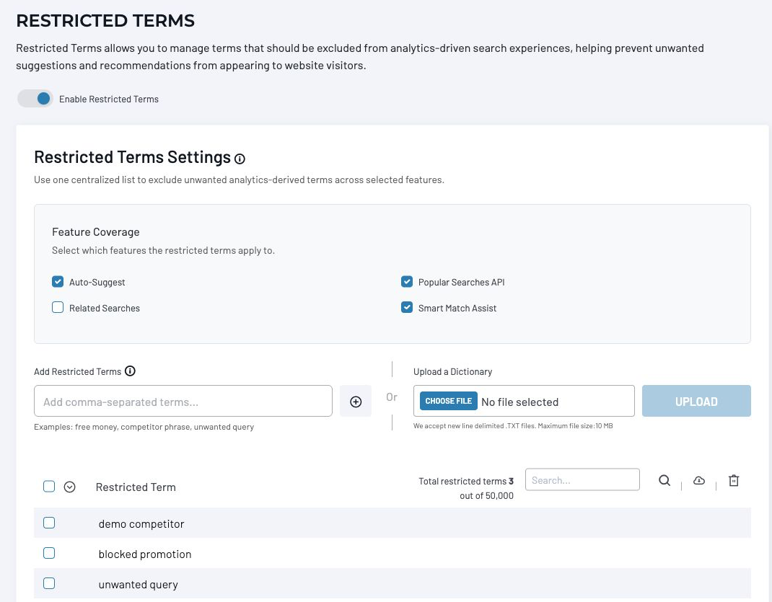Screen dimensions: 772x602
Task: Click the 'Auto-Suggest' label text
Action: [97, 283]
